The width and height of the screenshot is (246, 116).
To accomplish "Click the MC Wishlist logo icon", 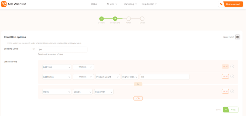I will tap(4, 4).
